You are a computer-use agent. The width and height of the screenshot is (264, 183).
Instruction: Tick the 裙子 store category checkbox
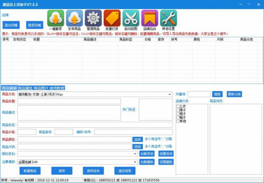click(x=178, y=110)
